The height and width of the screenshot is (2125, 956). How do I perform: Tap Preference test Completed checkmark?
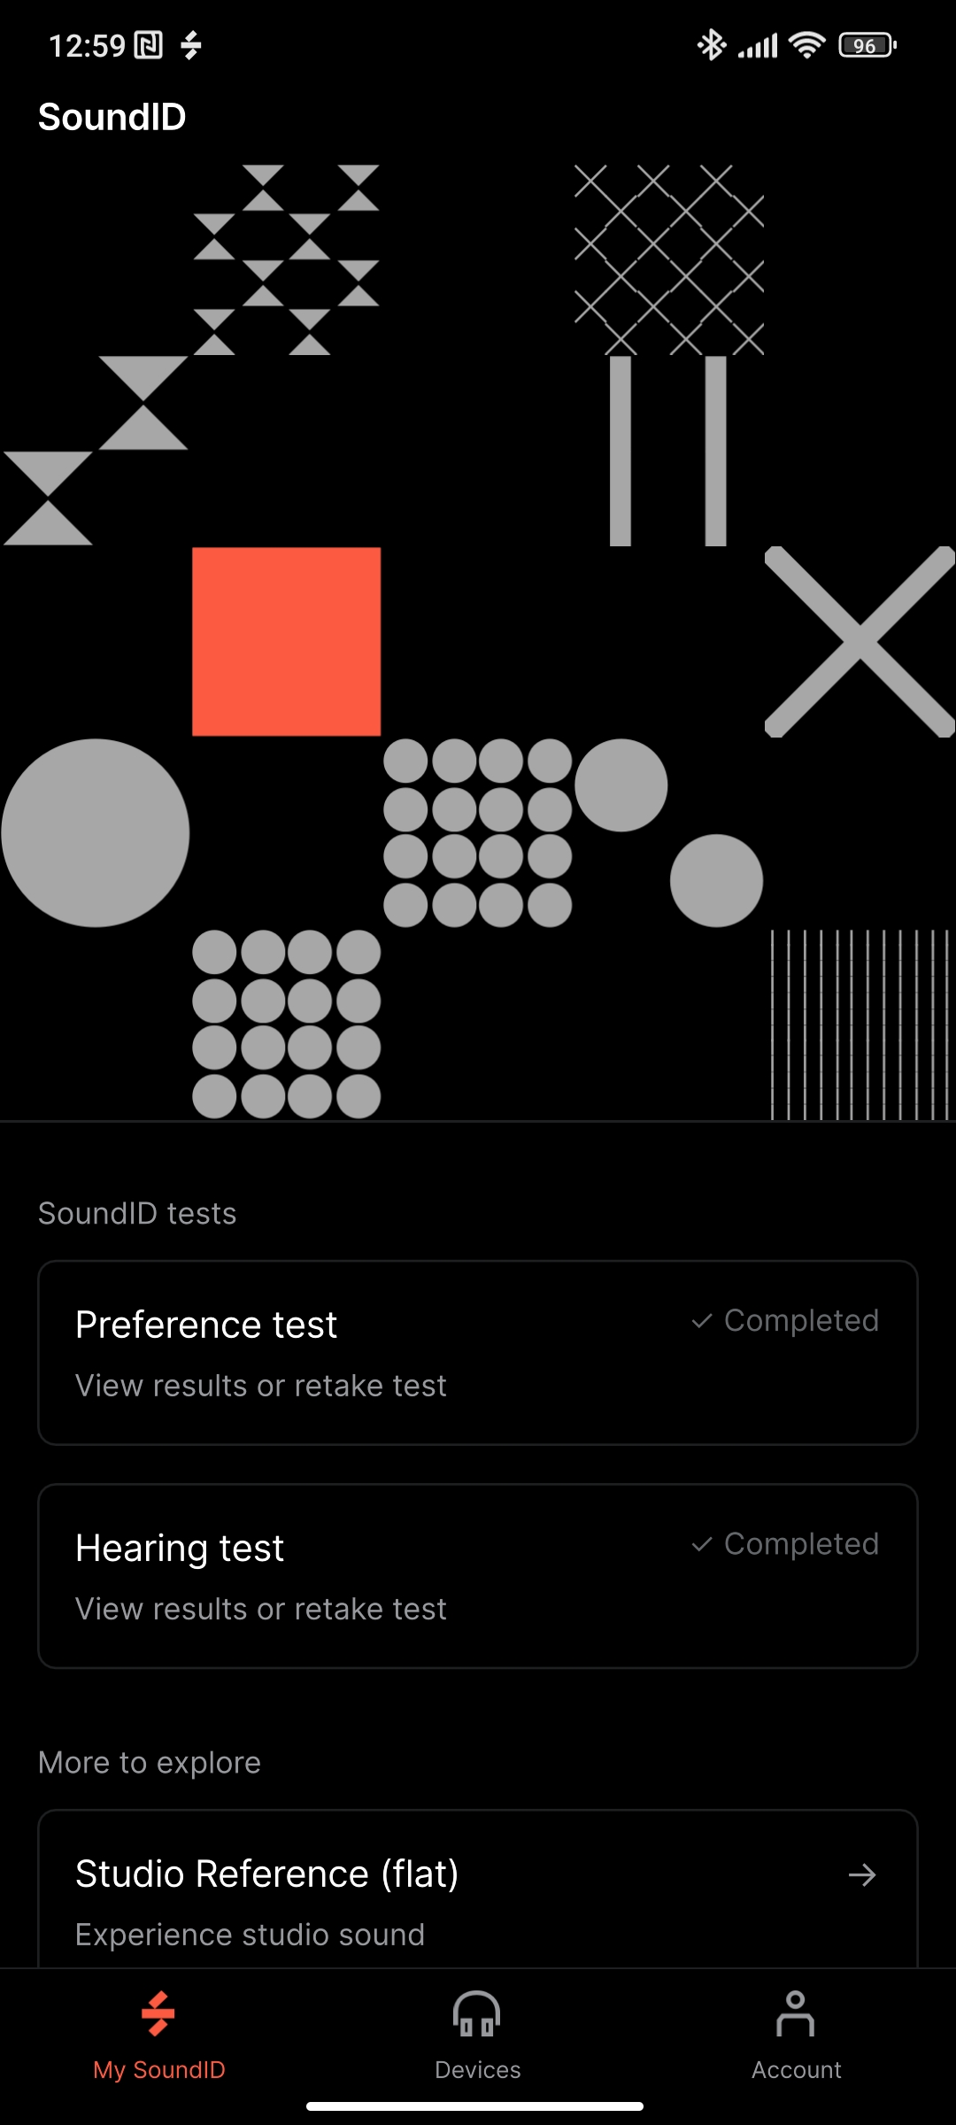[x=702, y=1321]
